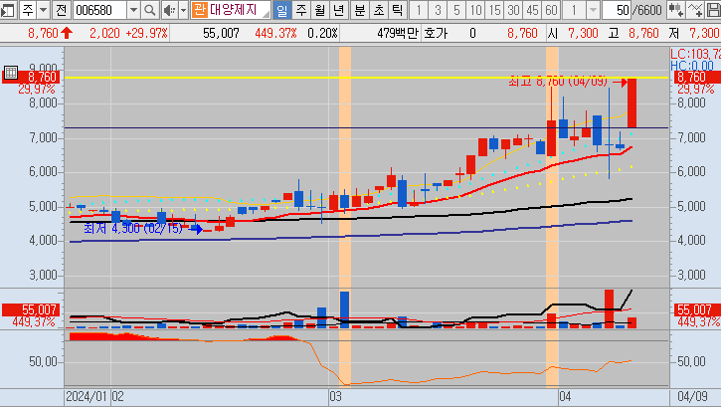Switch to the 초 second chart period

(x=379, y=10)
